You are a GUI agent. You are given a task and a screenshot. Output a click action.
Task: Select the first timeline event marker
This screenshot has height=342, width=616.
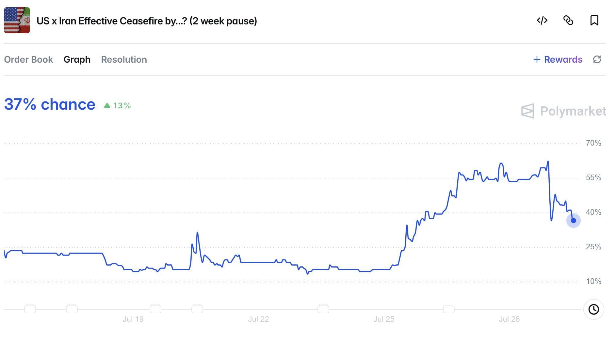point(30,308)
